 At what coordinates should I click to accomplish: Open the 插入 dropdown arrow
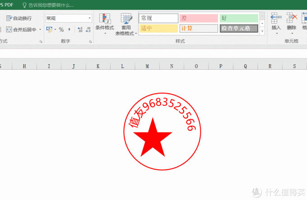pos(276,33)
